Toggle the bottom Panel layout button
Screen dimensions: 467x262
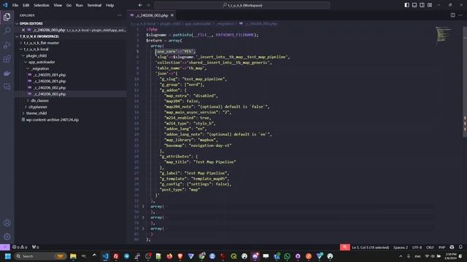(414, 5)
